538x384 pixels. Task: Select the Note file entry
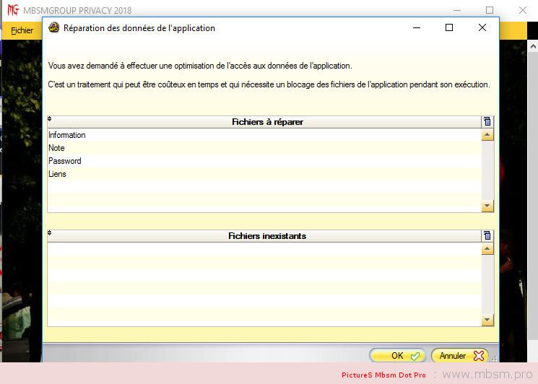(56, 148)
